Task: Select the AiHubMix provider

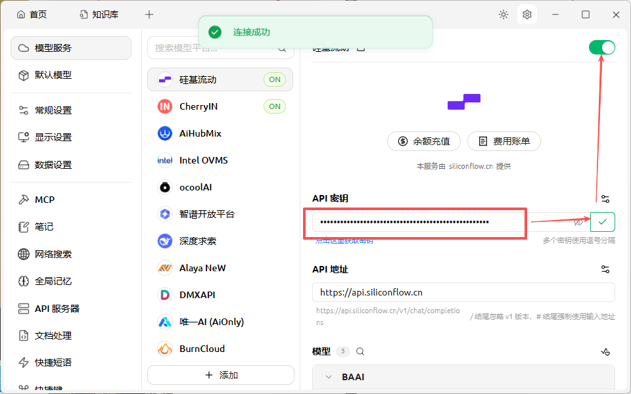Action: 220,133
